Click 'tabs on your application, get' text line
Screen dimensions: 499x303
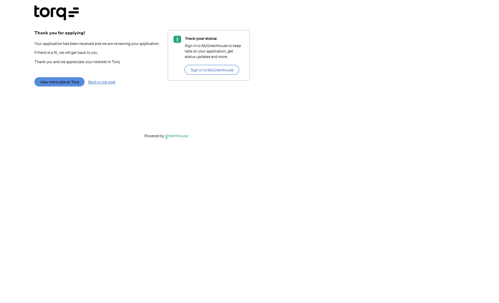[209, 51]
